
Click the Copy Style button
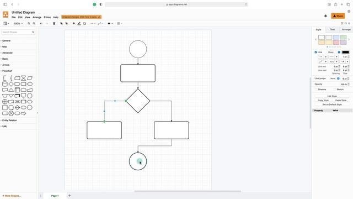point(323,100)
